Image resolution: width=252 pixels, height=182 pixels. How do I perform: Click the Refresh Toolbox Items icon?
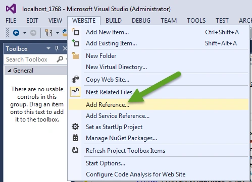coord(75,150)
